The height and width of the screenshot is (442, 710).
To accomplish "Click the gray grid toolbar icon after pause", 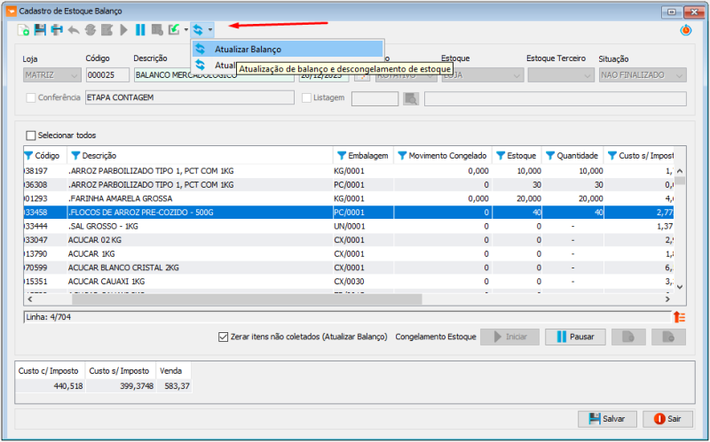I will point(157,30).
